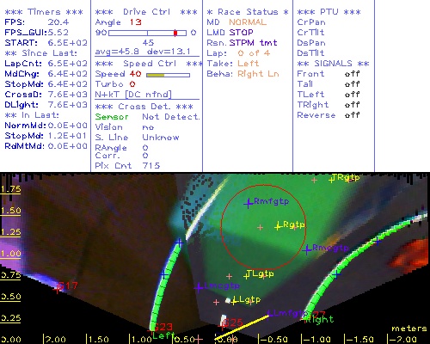Click the yellow Speed bar indicator
This screenshot has width=430, height=344.
(x=156, y=75)
